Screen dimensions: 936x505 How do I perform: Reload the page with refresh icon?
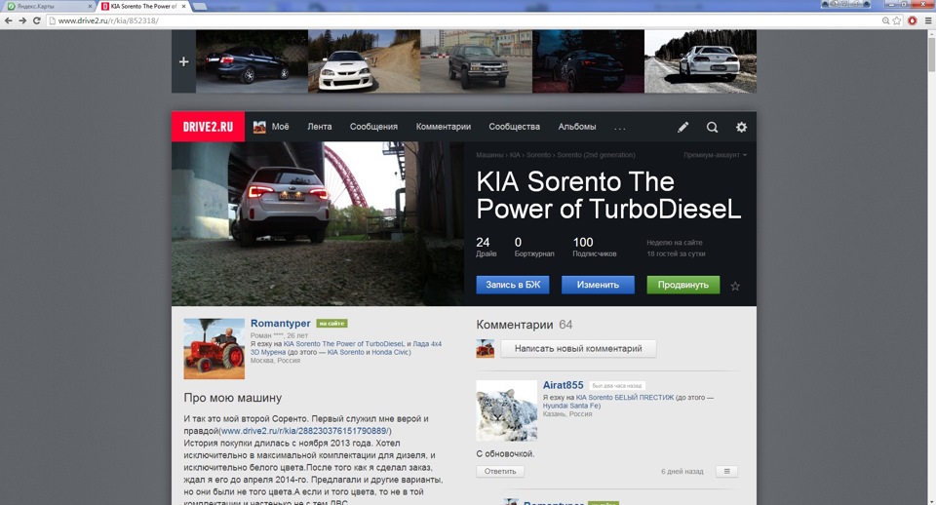pyautogui.click(x=37, y=20)
